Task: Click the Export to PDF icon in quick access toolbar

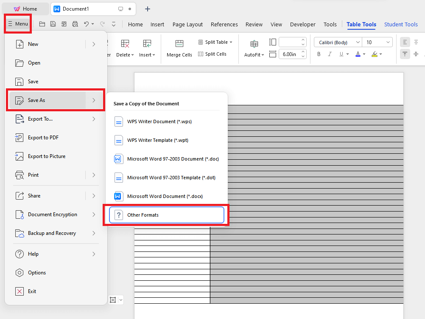Action: [64, 24]
